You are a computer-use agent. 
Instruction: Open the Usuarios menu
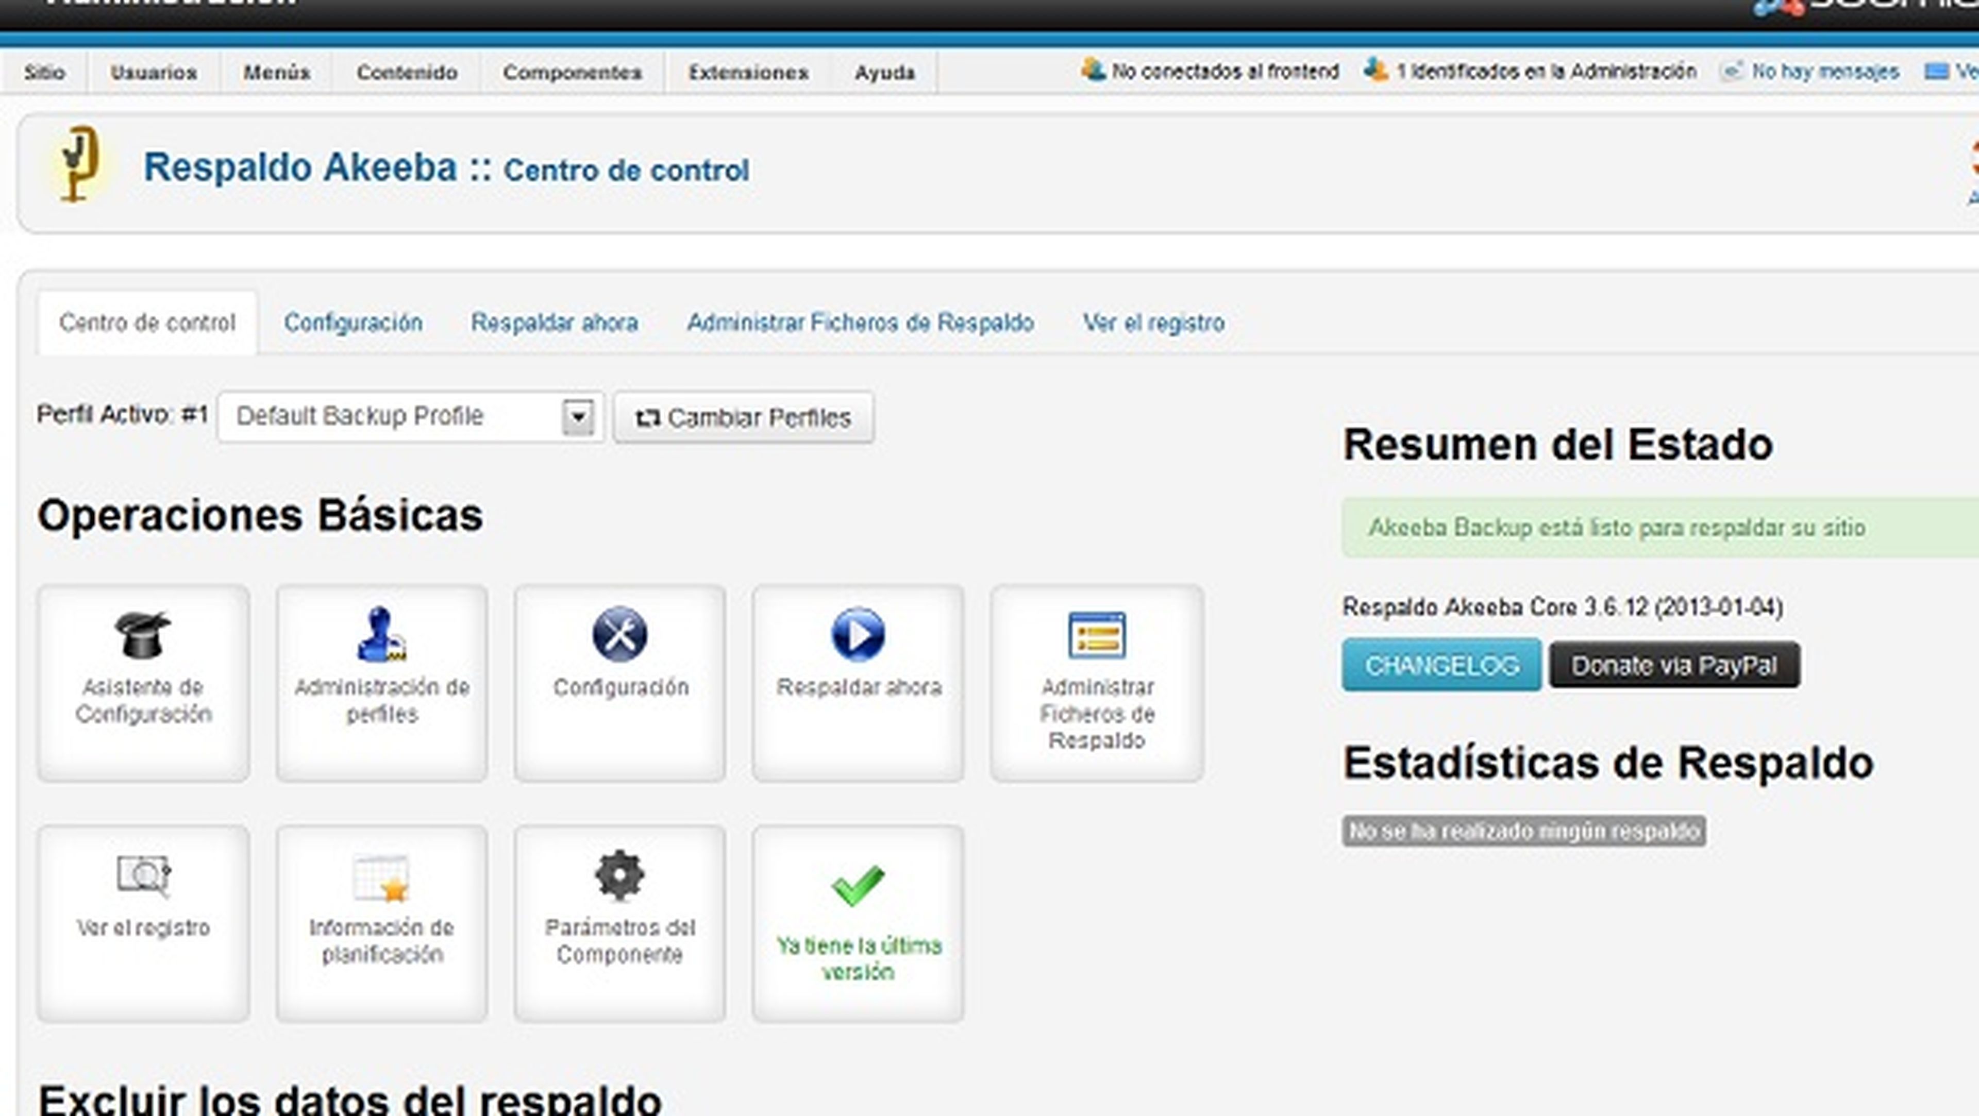154,72
